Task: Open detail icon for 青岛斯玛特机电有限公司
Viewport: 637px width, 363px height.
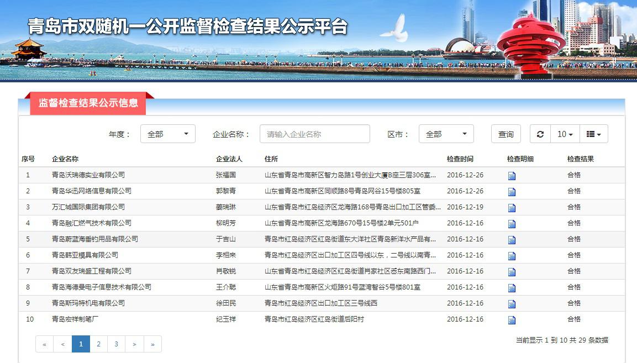Action: click(x=512, y=304)
